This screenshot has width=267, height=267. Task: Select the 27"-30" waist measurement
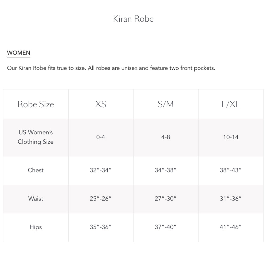(166, 199)
